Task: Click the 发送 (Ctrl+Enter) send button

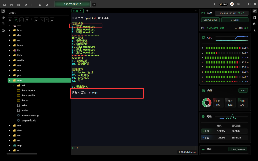Action: pyautogui.click(x=187, y=152)
